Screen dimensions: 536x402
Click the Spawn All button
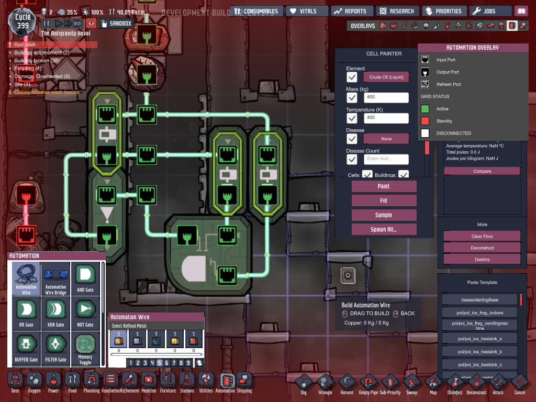pos(384,229)
